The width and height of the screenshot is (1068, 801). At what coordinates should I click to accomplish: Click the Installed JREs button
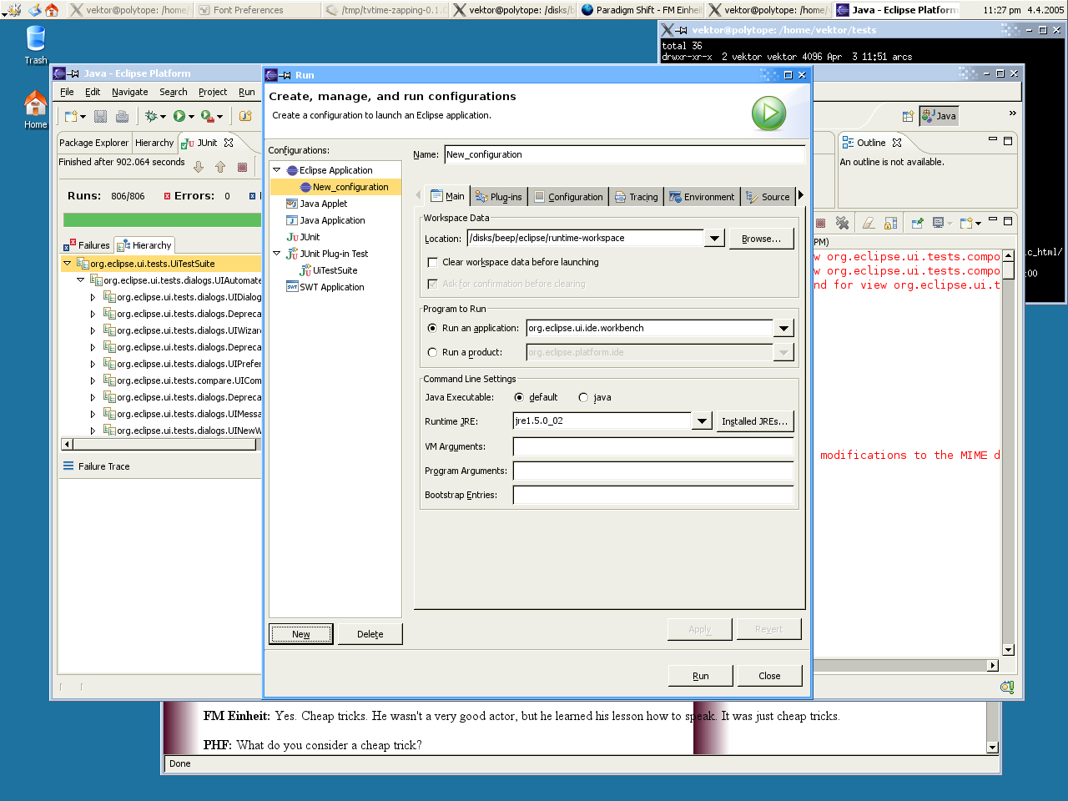754,421
